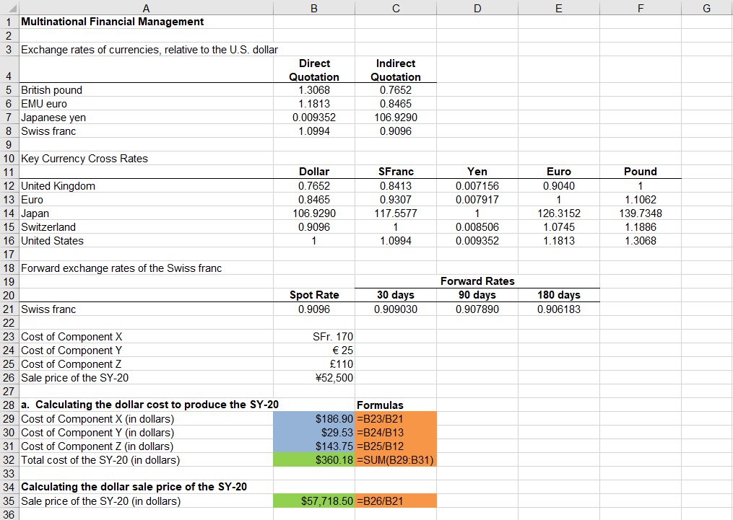Click Japan Pound rate 139.7348
The image size is (733, 520).
coord(641,213)
